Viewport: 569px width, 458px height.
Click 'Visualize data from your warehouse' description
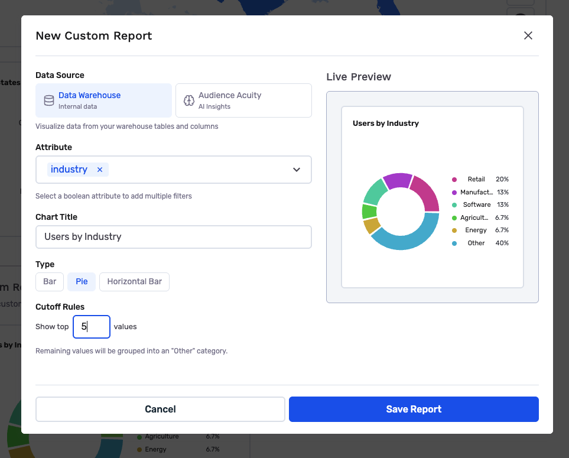coord(126,126)
